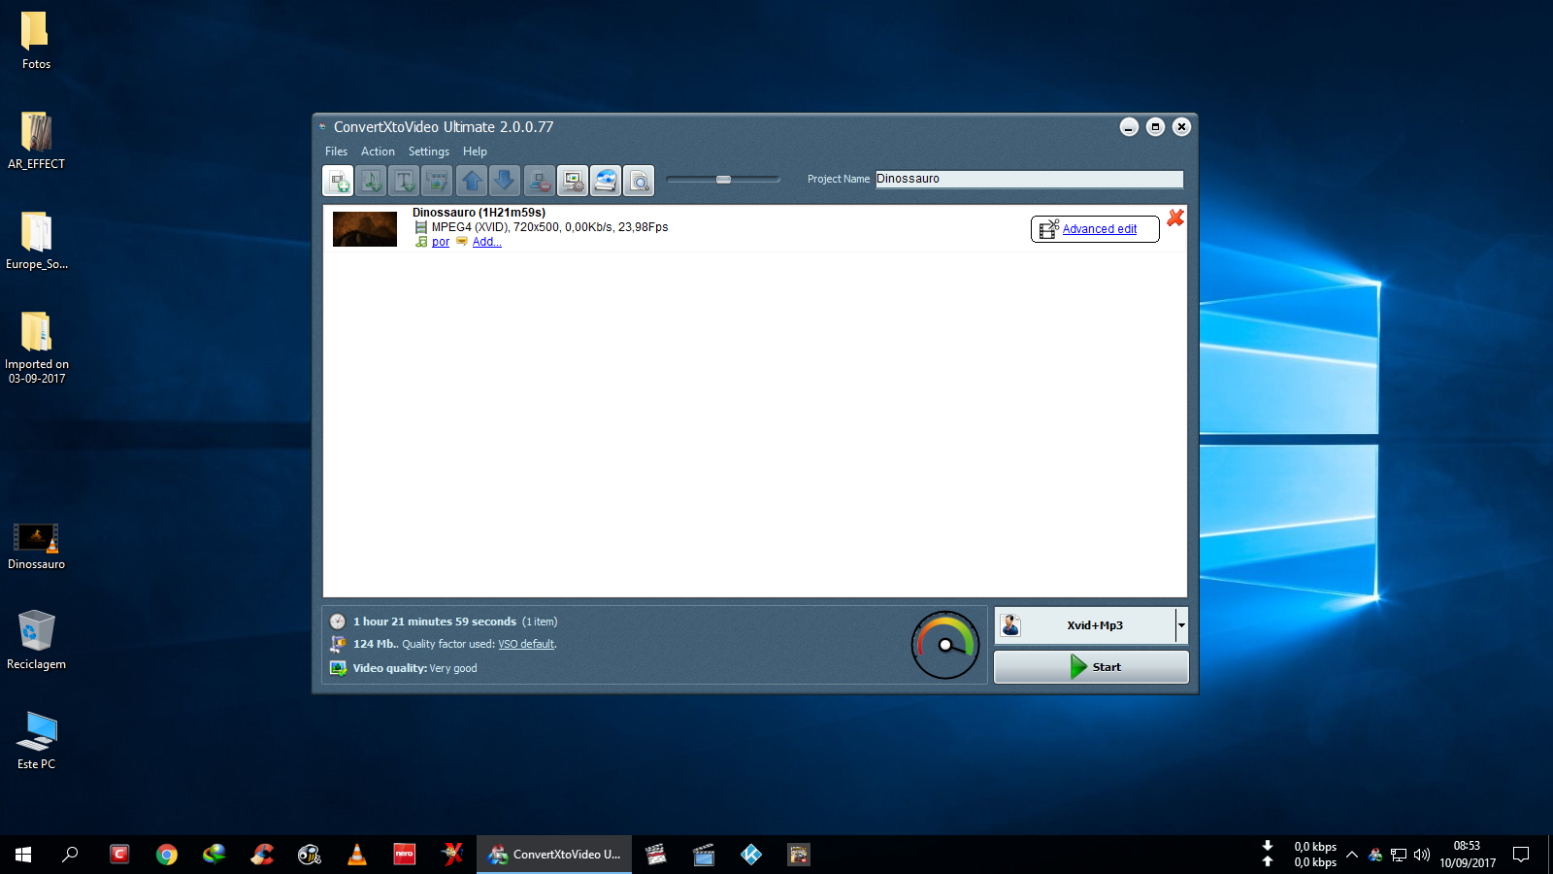Viewport: 1553px width, 874px height.
Task: Click the quality gauge dial
Action: [x=945, y=645]
